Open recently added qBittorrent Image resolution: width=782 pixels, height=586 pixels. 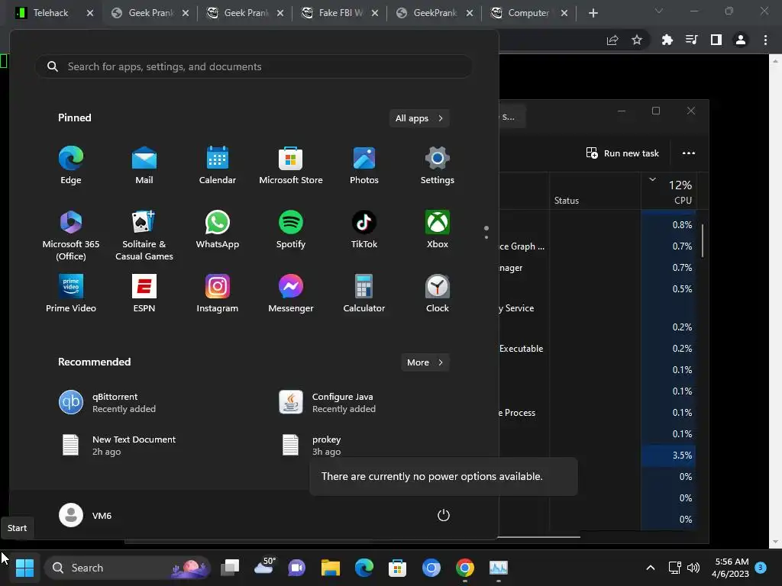pyautogui.click(x=107, y=403)
